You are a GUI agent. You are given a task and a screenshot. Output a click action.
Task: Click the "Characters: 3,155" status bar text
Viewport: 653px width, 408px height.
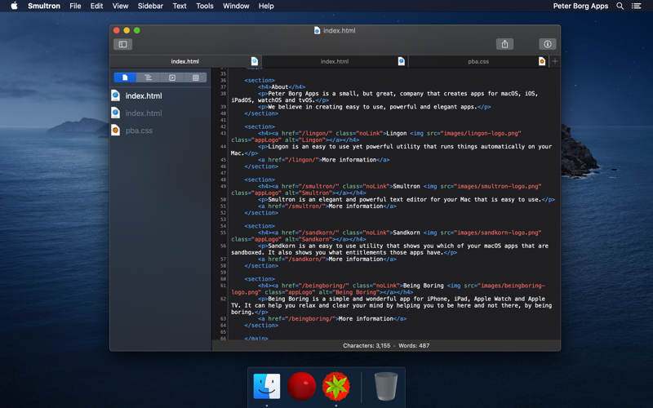coord(366,345)
